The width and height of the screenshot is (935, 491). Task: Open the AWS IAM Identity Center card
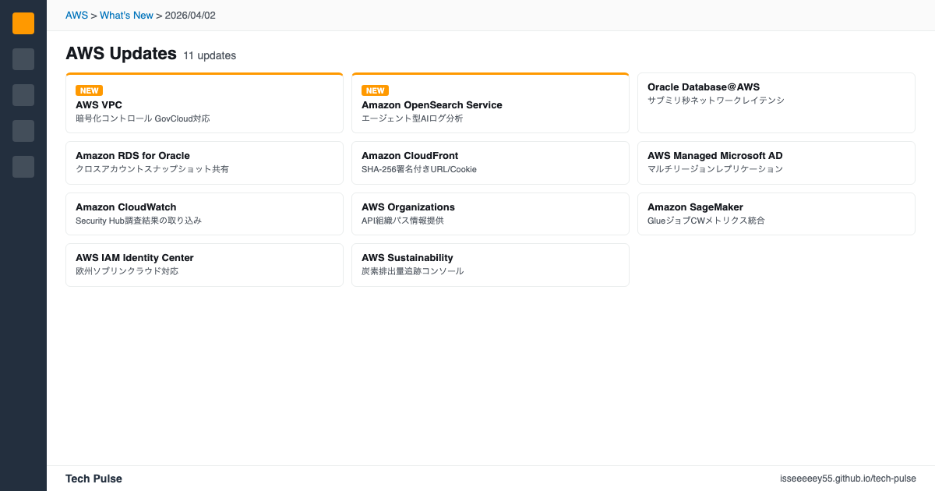tap(204, 264)
